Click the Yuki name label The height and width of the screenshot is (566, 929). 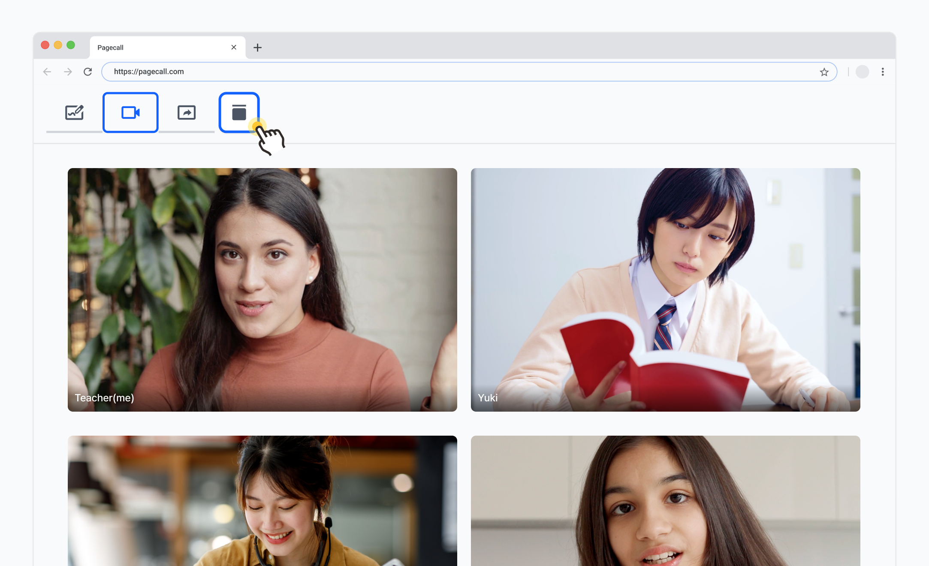click(488, 398)
